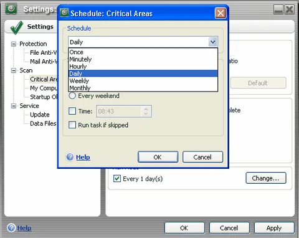Choose Weekly schedule frequency
The image size is (299, 238).
point(143,80)
